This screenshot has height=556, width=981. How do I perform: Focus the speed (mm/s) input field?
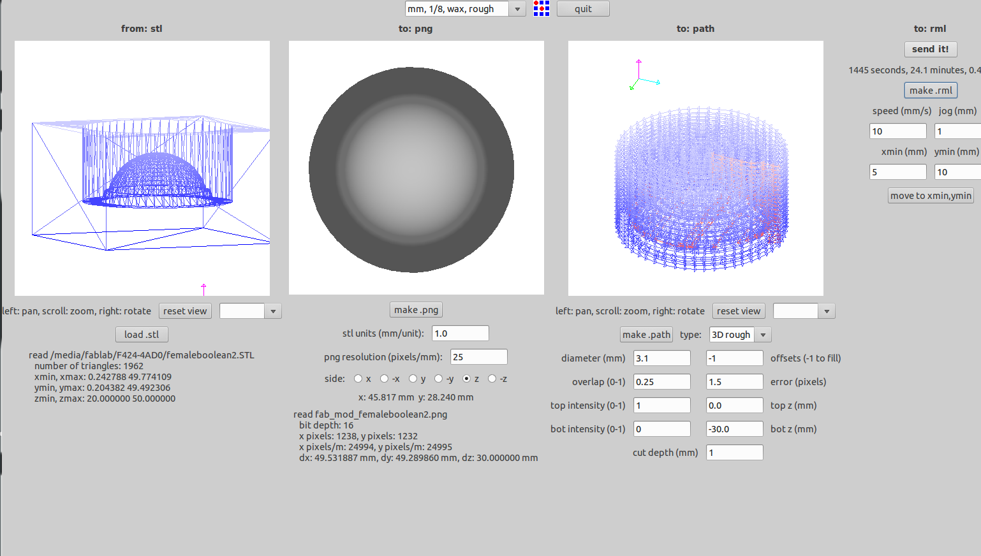[x=898, y=131]
